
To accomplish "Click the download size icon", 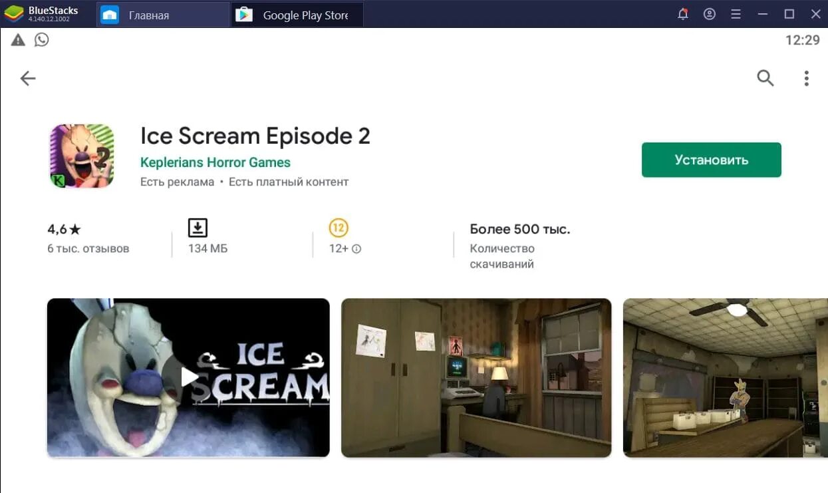I will (198, 228).
